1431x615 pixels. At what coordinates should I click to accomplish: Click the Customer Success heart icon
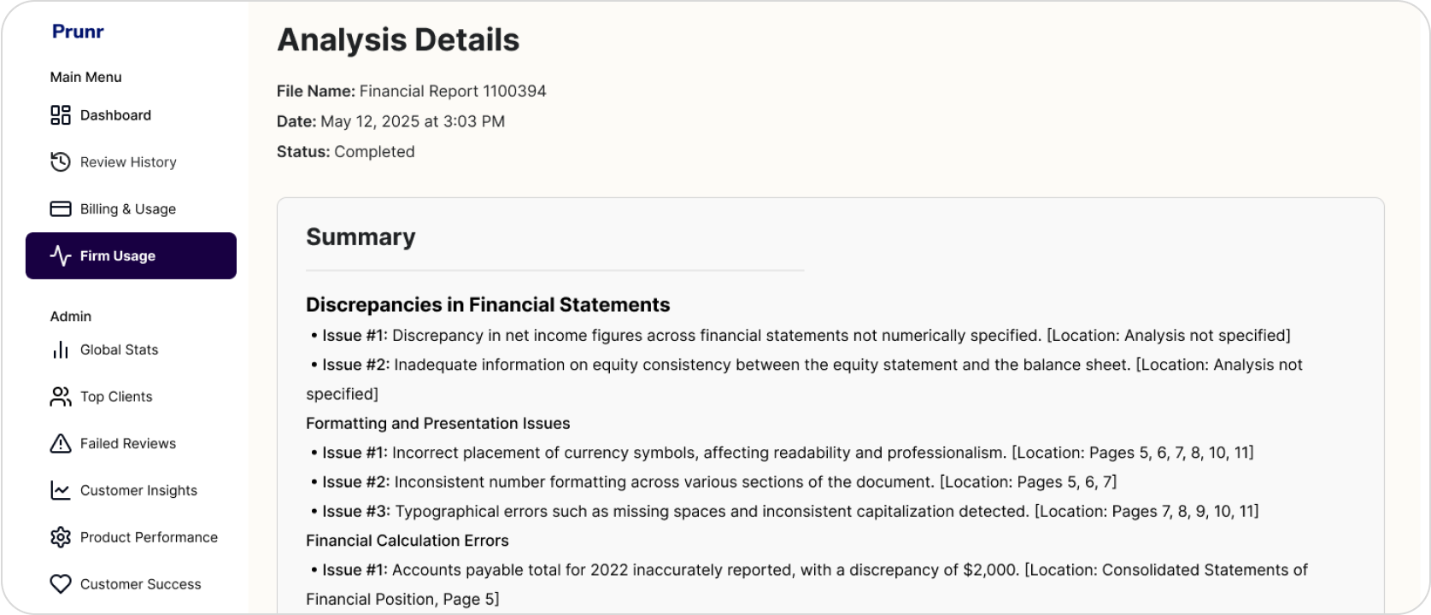click(x=60, y=584)
